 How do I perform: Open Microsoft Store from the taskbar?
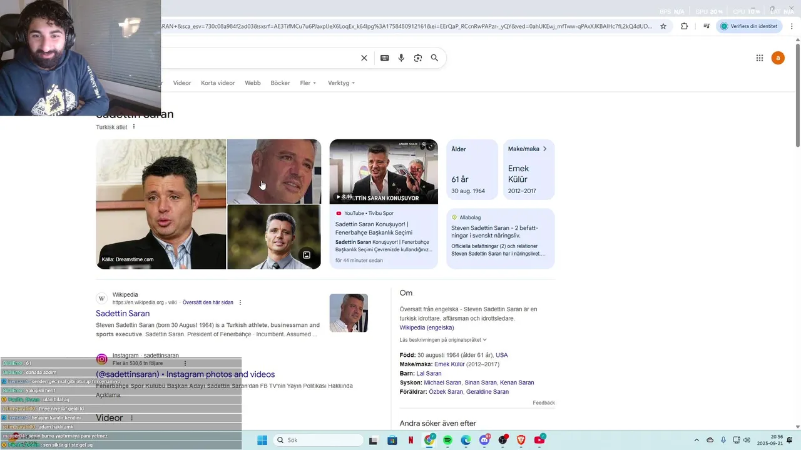point(392,440)
